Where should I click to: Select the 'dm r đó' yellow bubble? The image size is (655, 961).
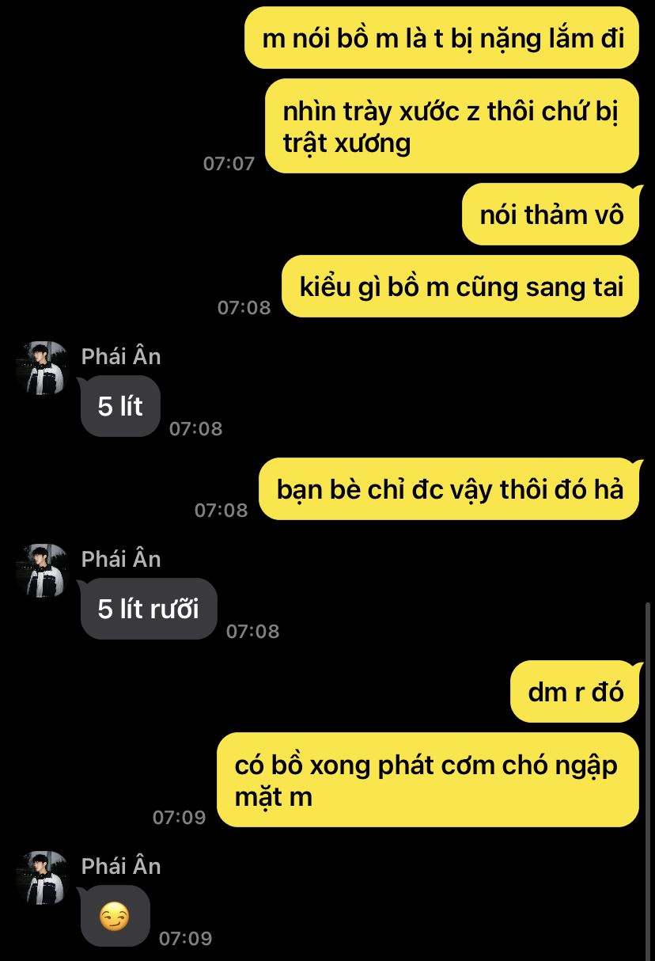click(575, 692)
